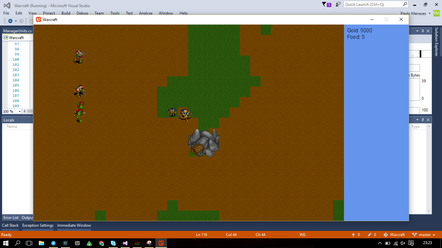Switch to the Immediate Window tab
442x248 pixels.
tap(74, 225)
